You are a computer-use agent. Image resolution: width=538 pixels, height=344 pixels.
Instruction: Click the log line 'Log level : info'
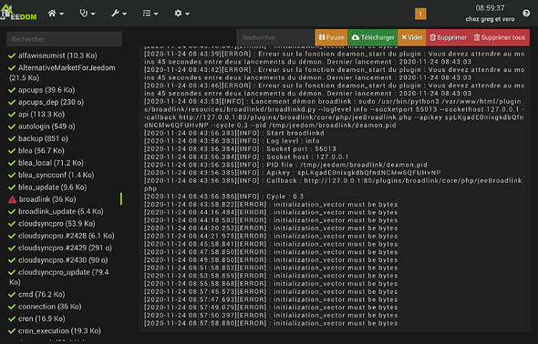[x=232, y=141]
